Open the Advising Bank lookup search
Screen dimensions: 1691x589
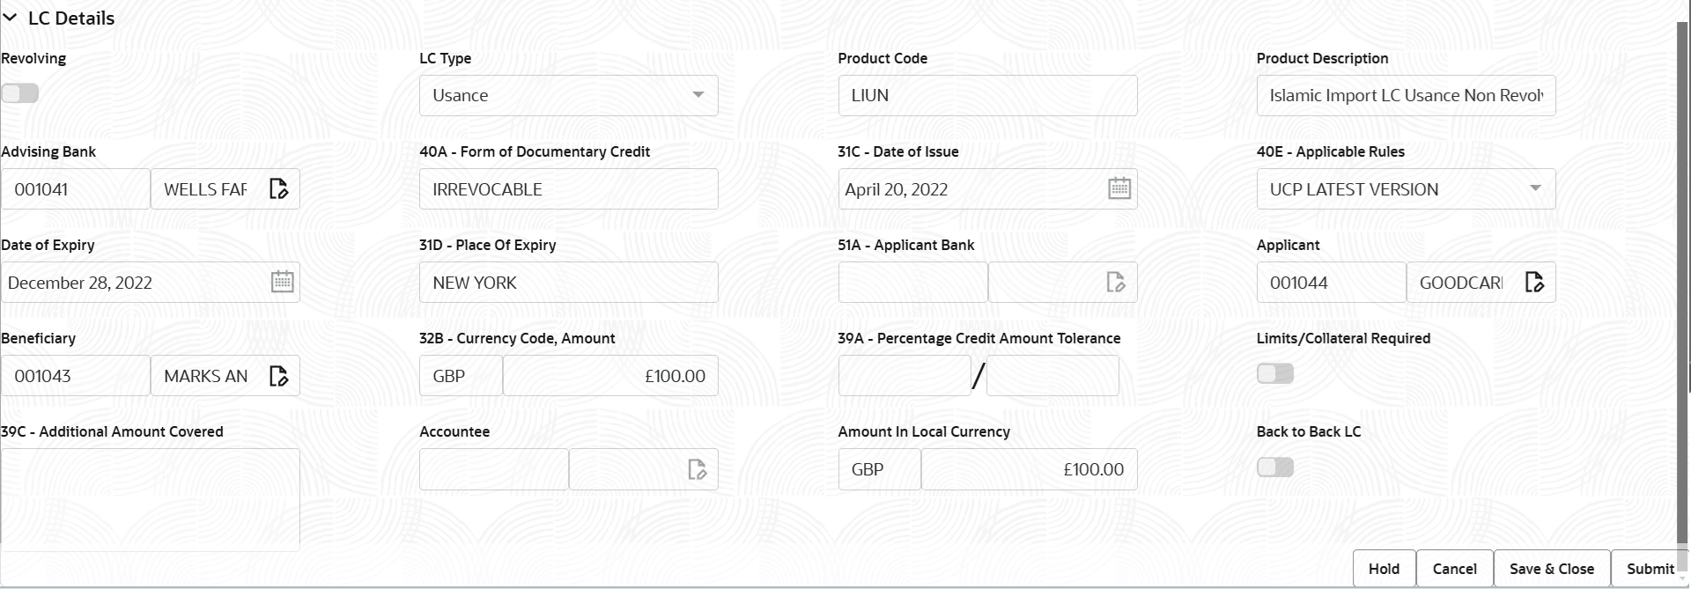click(x=280, y=188)
